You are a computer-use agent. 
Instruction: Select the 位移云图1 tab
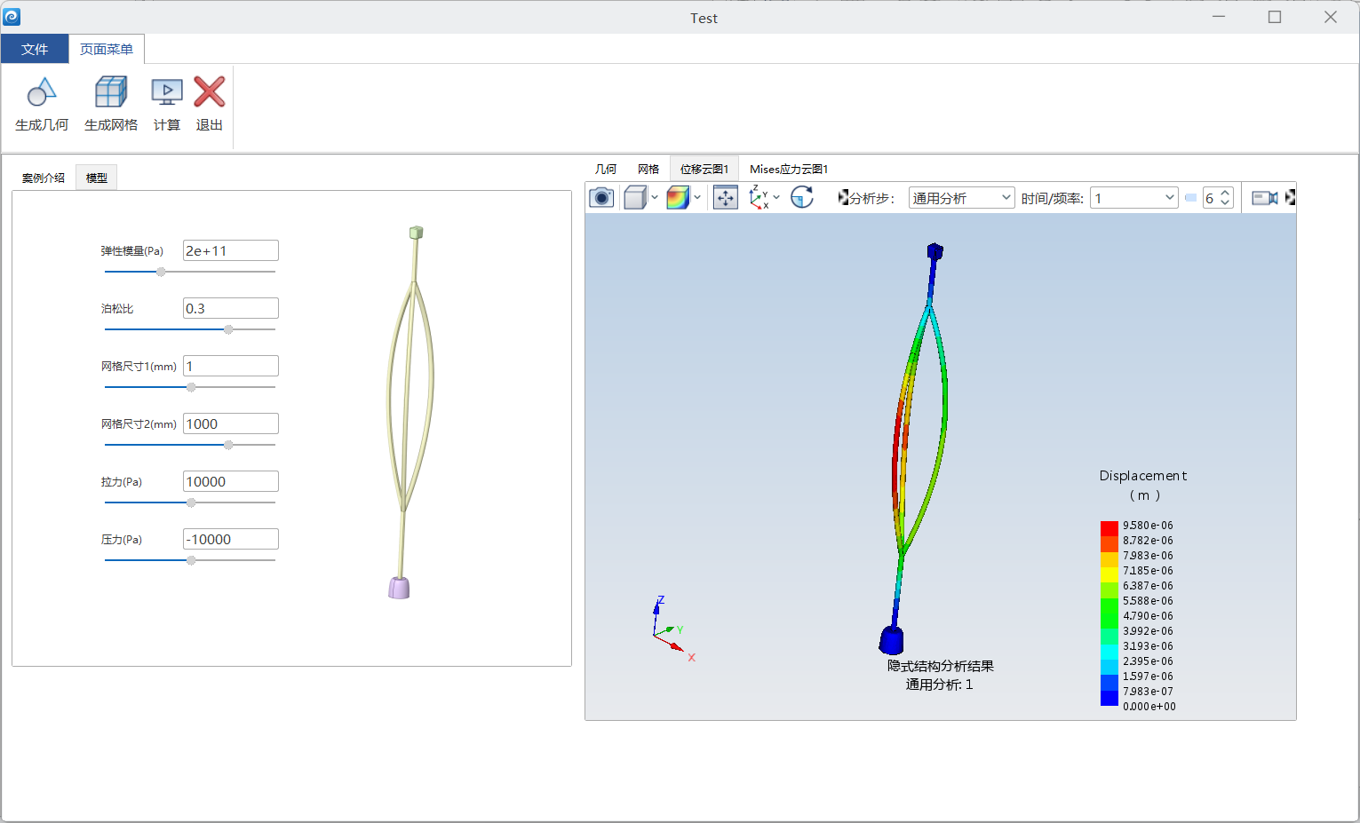[704, 169]
